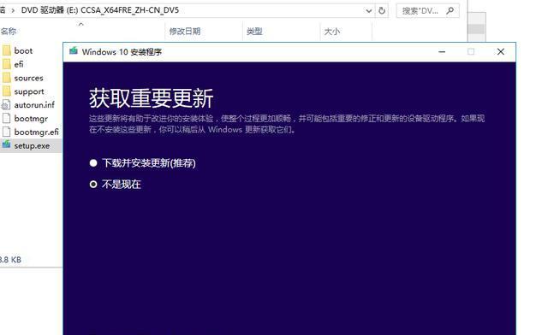Select the setup.exe application icon
The image size is (548, 335).
[x=6, y=145]
